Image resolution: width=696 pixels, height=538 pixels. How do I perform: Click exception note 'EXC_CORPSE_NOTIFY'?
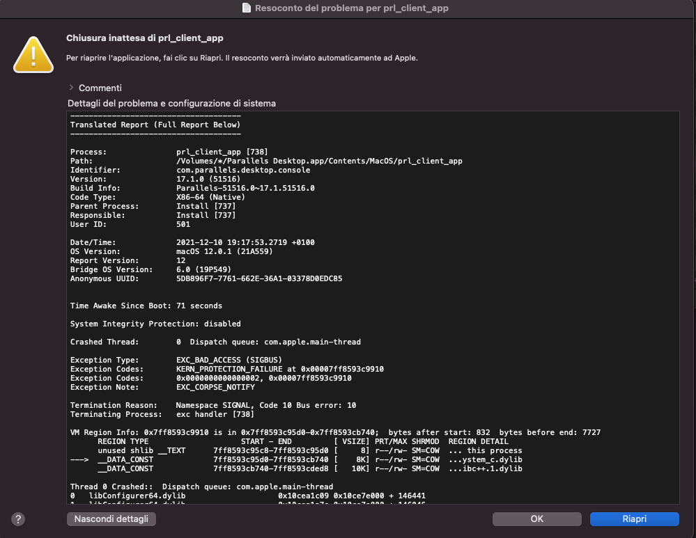pos(215,387)
